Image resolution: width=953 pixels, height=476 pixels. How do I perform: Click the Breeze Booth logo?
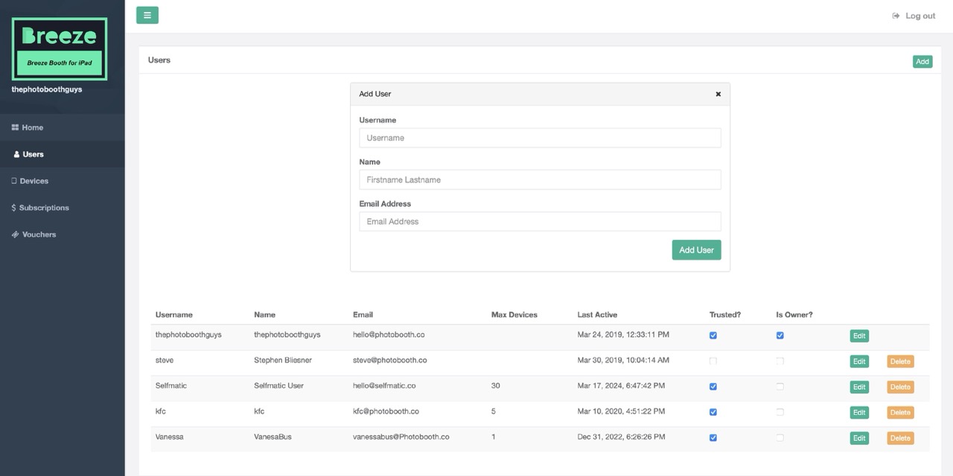pyautogui.click(x=60, y=49)
